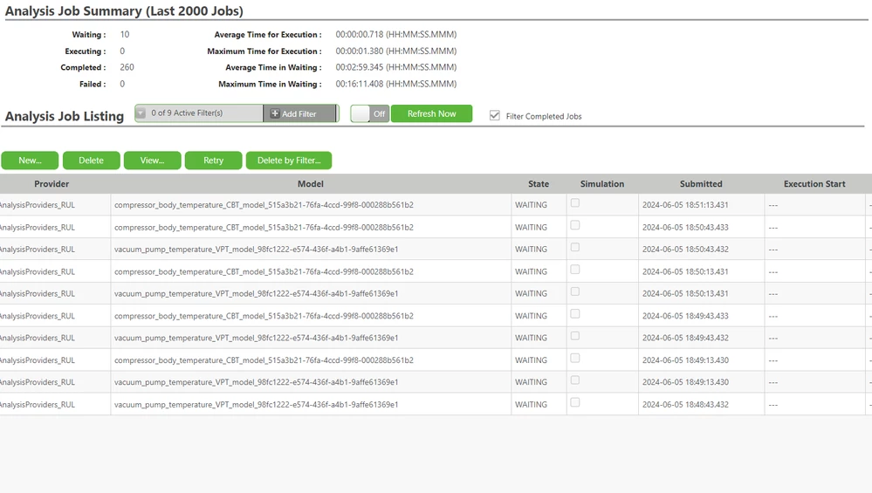
Task: Sort by the Provider column header
Action: coord(51,184)
